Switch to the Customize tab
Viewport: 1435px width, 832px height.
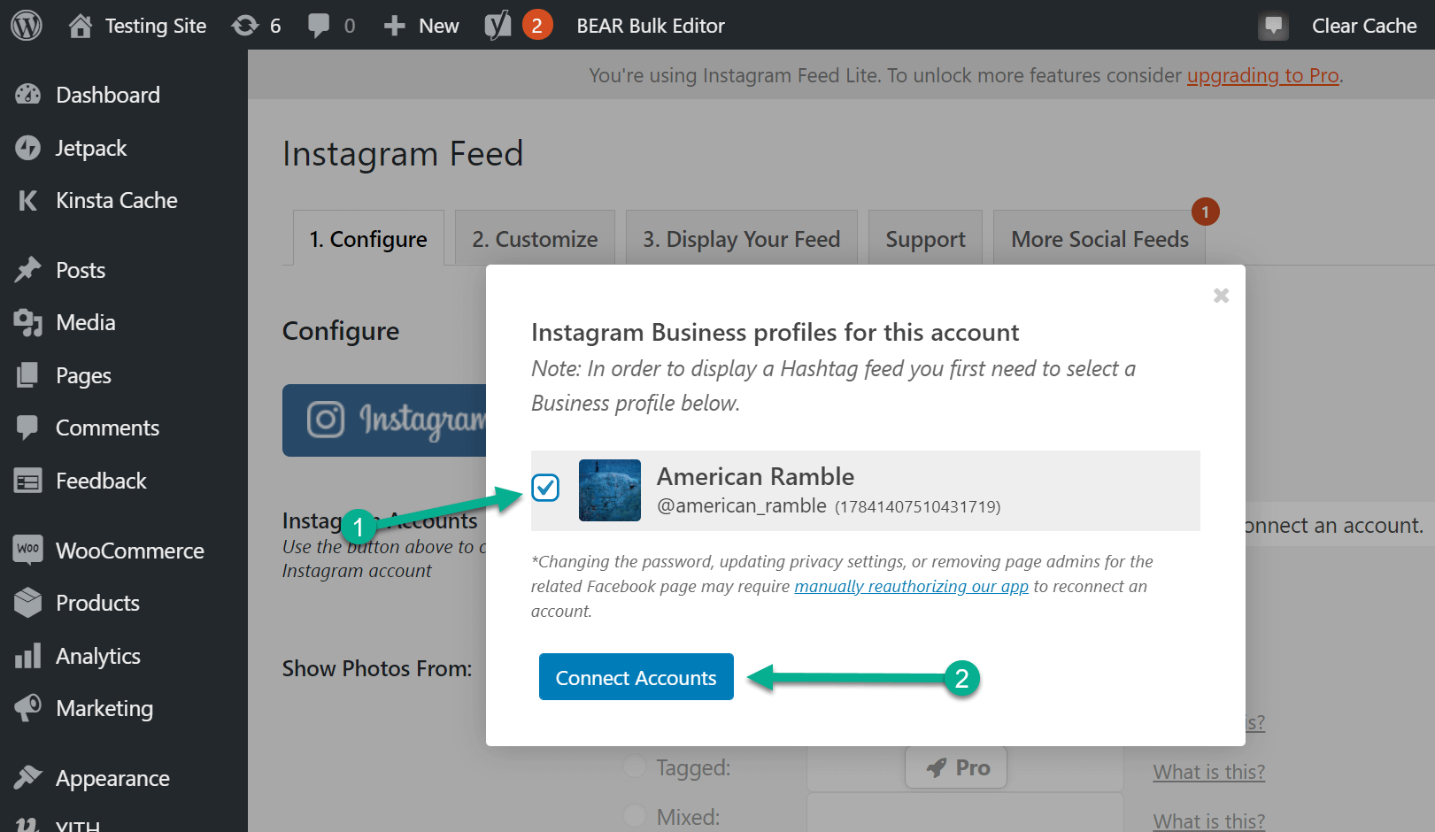pos(534,238)
